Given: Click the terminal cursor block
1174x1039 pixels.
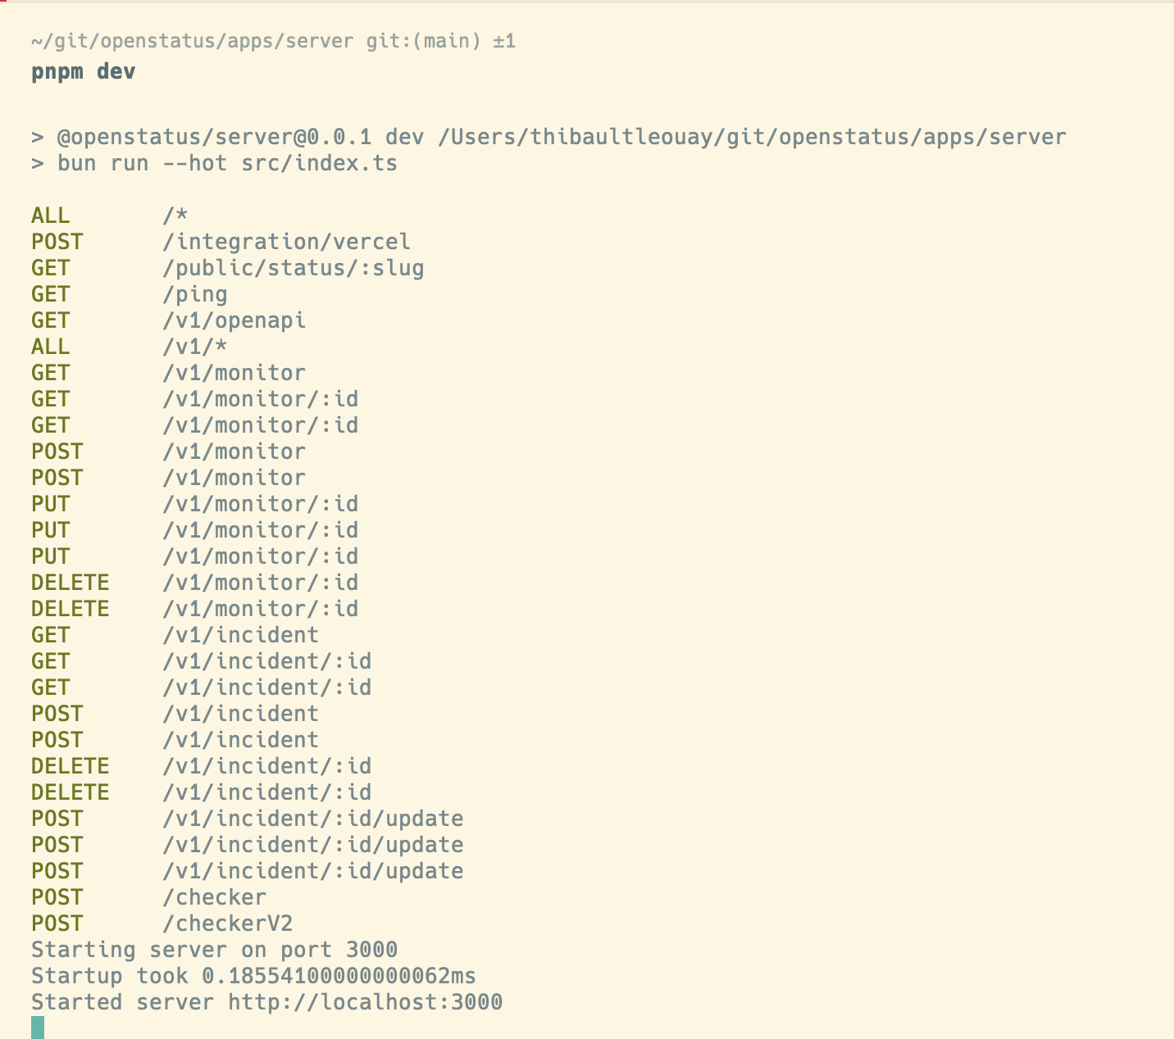Looking at the screenshot, I should [38, 1028].
